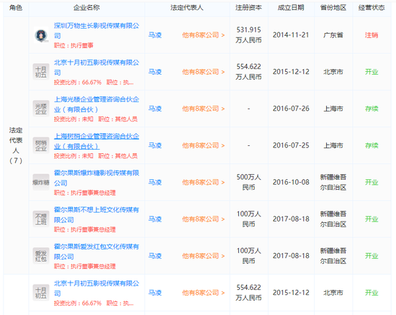Open 上海光楼企业管理咨询合伙企业 company link
Image resolution: width=396 pixels, height=315 pixels.
(96, 104)
